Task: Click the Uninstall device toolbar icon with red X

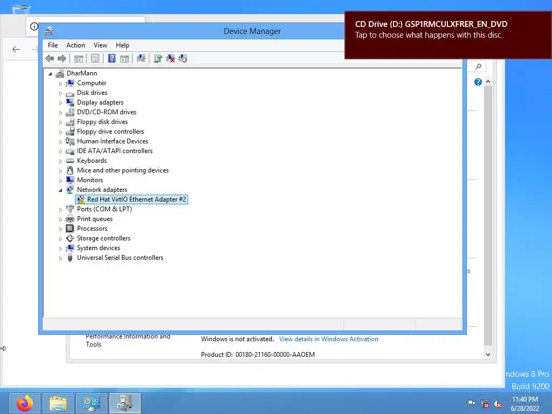Action: click(170, 58)
